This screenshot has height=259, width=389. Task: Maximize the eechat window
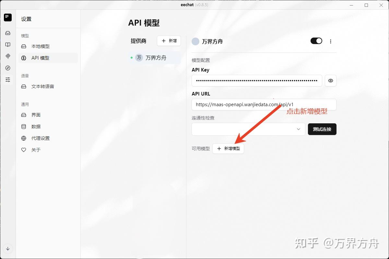(x=366, y=5)
